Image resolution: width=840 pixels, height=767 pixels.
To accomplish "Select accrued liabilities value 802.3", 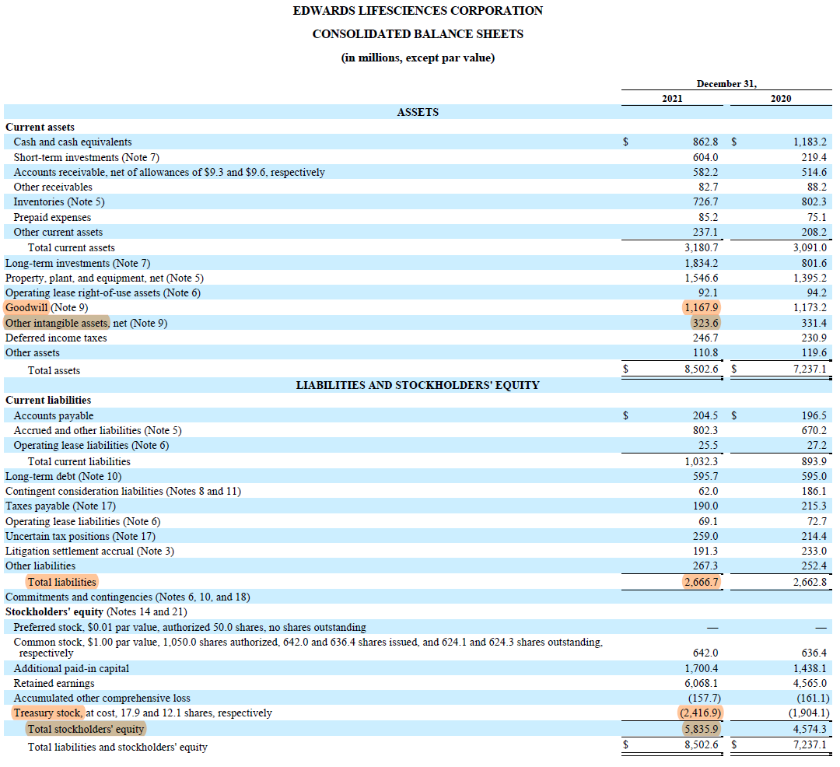I will (705, 431).
